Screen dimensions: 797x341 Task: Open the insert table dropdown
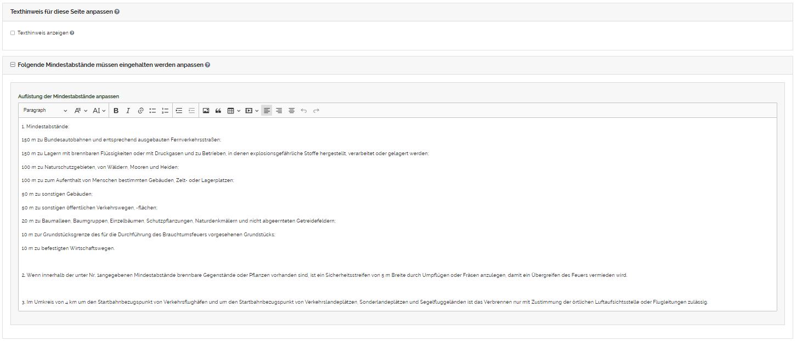point(234,111)
